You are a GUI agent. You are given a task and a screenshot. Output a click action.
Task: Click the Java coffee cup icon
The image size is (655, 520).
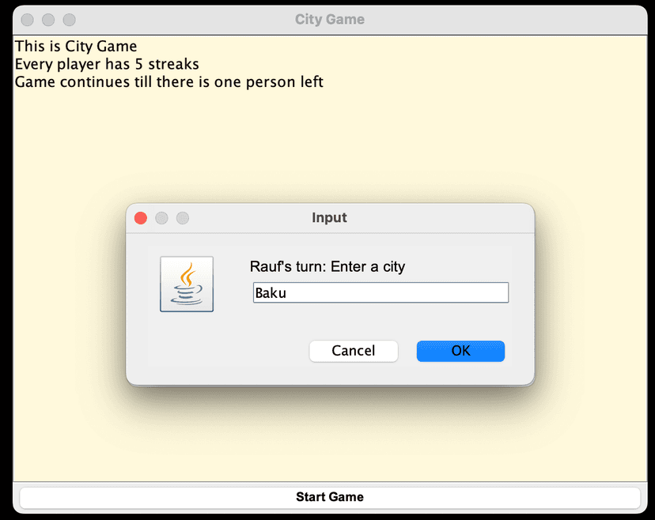[187, 284]
